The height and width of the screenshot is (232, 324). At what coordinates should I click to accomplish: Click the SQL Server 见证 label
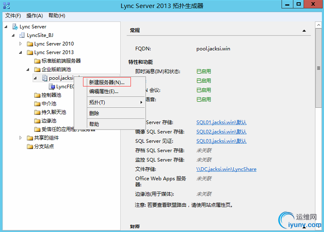coord(154,141)
